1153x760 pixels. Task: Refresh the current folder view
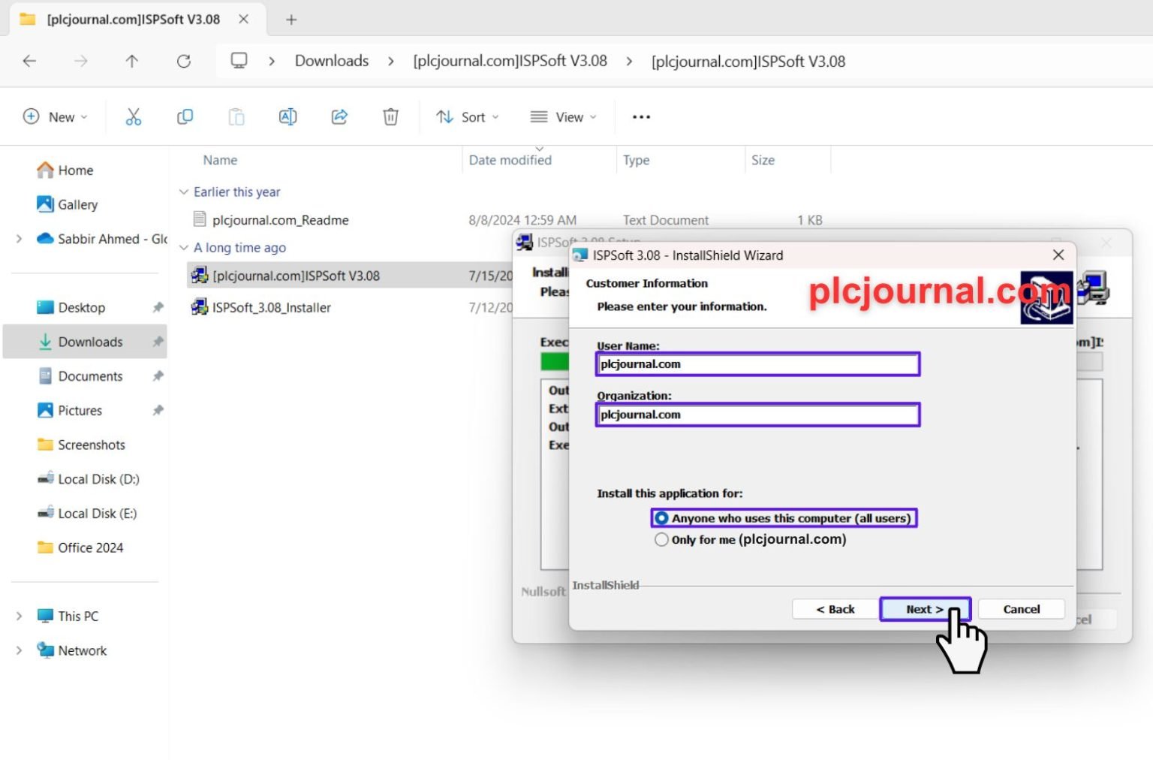184,61
